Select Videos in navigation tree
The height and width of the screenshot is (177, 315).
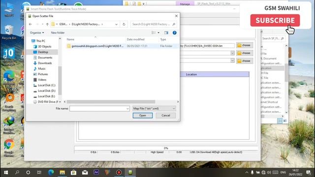pyautogui.click(x=42, y=80)
